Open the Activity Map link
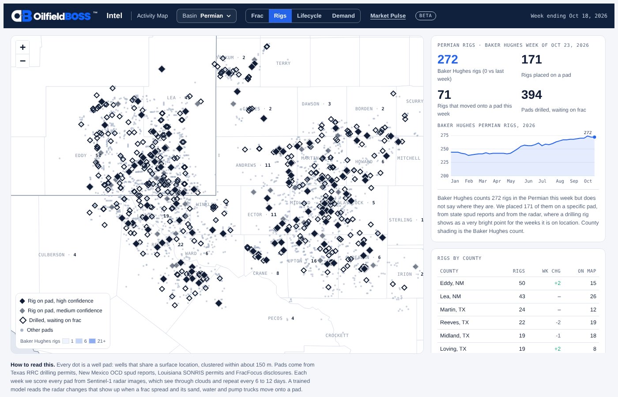The height and width of the screenshot is (397, 618). click(x=152, y=16)
